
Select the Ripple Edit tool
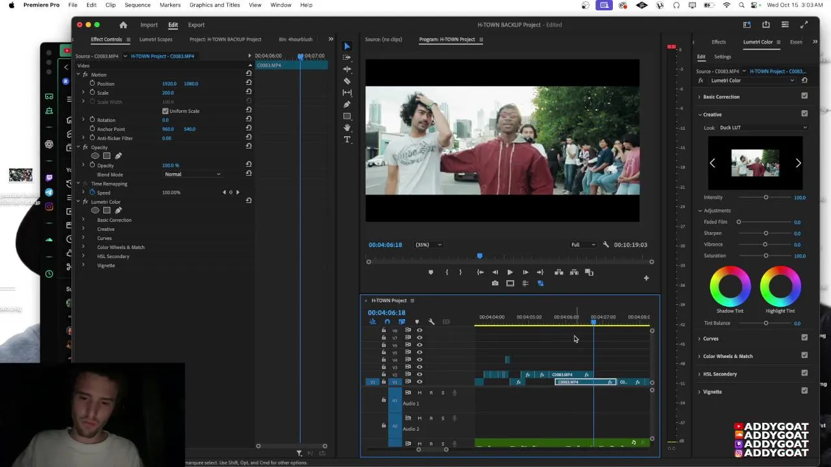pos(347,69)
